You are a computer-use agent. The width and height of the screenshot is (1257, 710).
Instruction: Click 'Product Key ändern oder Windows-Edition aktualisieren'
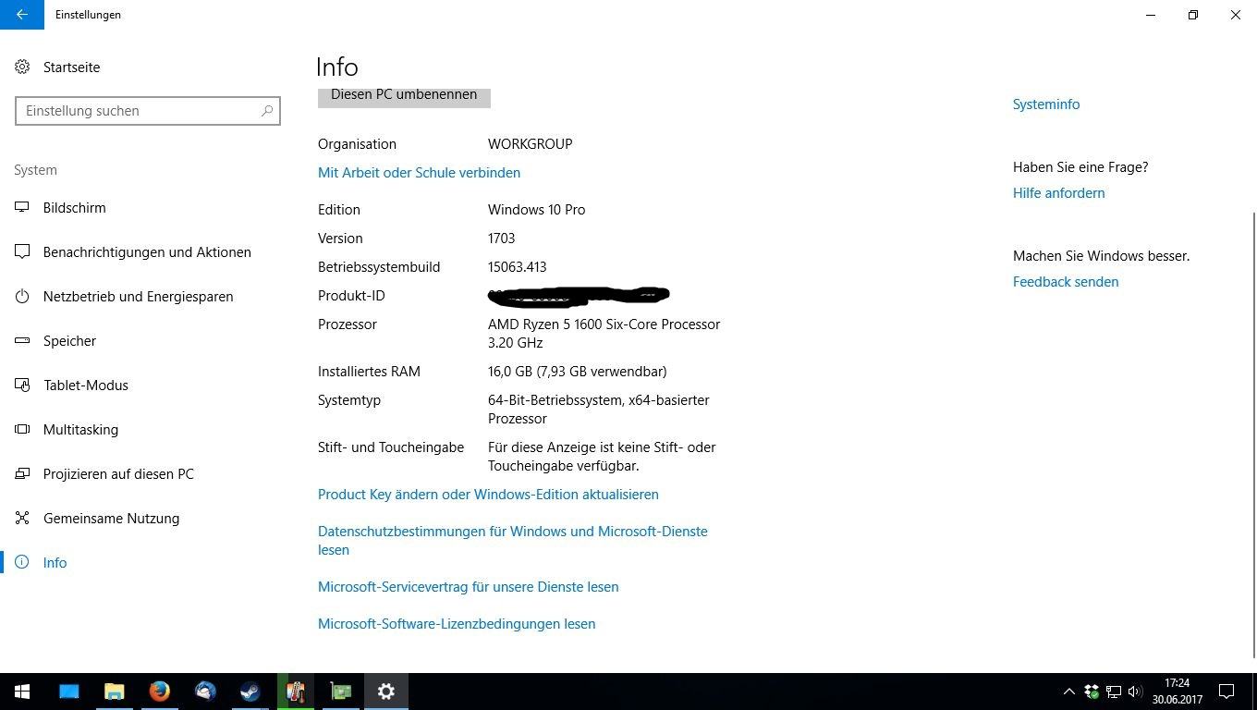[488, 495]
